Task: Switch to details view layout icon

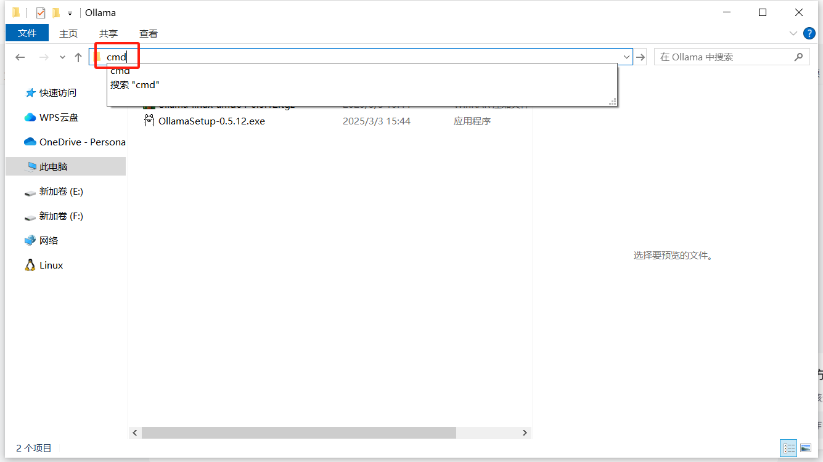Action: [x=788, y=448]
